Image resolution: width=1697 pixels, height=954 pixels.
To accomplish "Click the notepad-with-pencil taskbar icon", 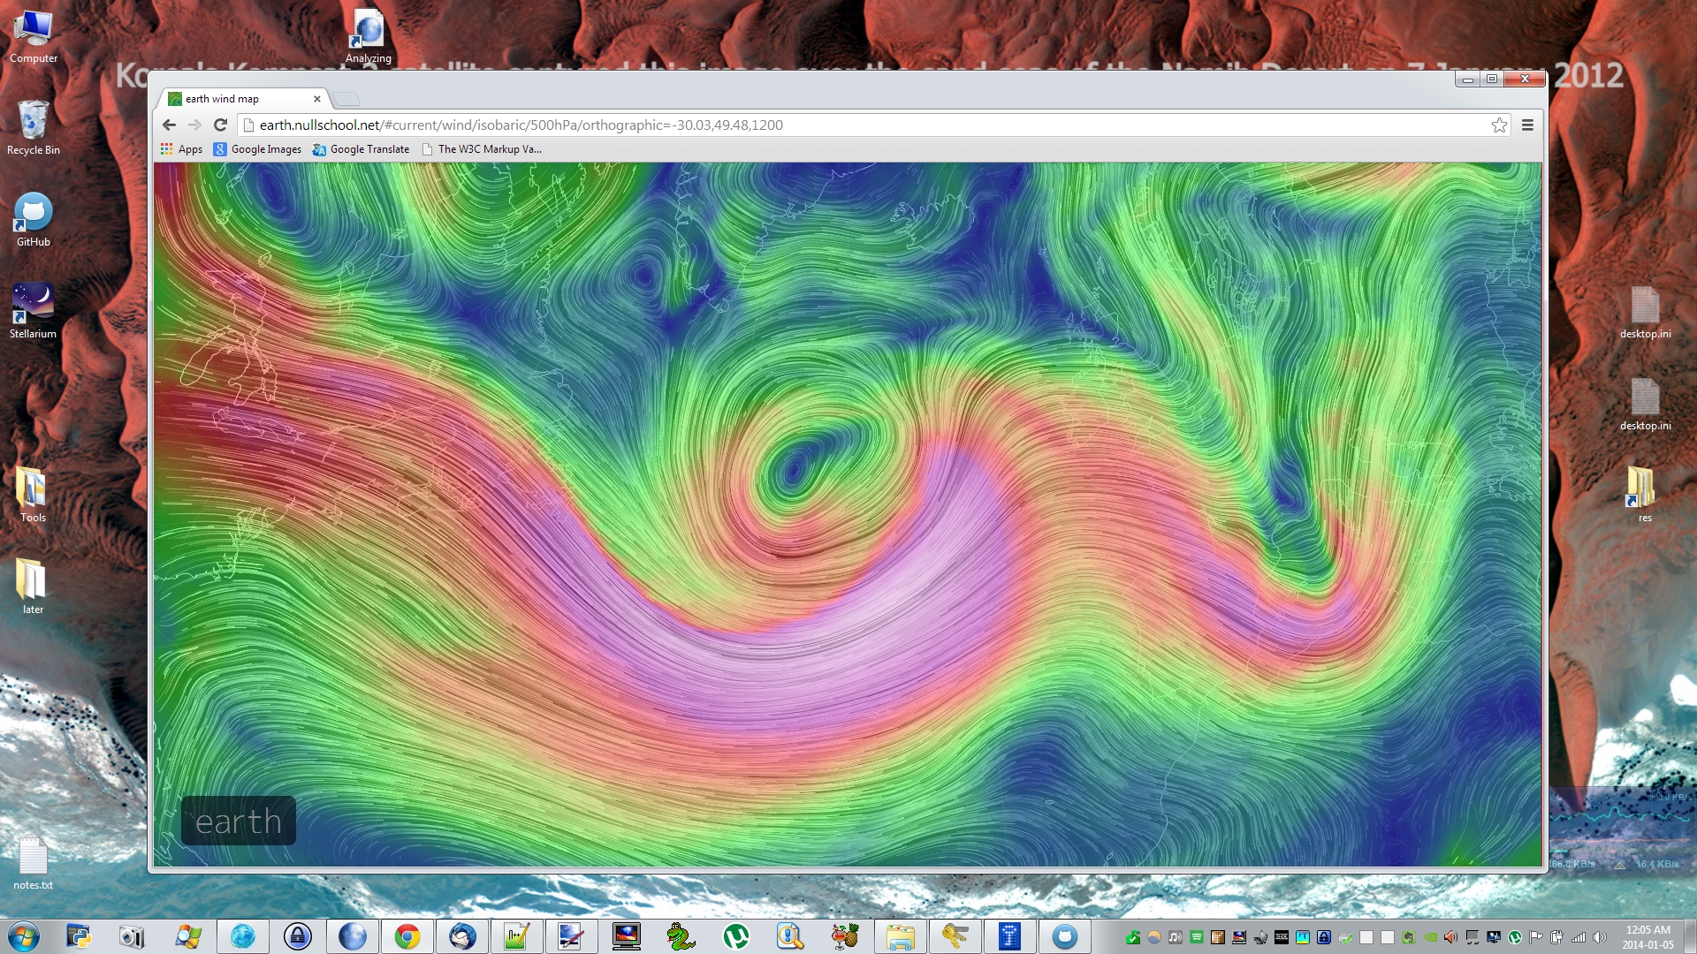I will pos(516,936).
